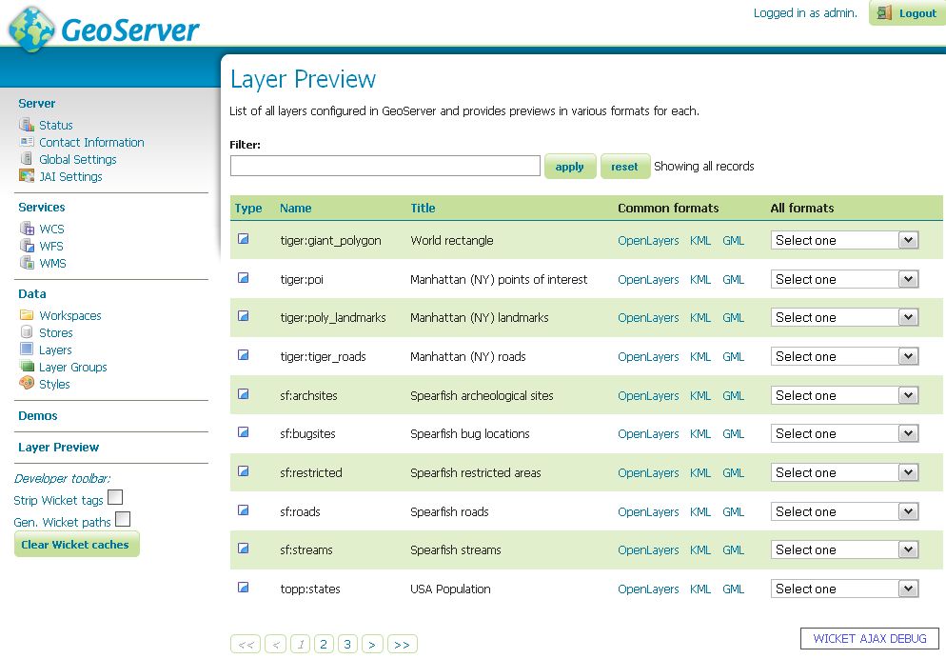This screenshot has width=946, height=659.
Task: Open the Layer Groups link
Action: coord(73,367)
